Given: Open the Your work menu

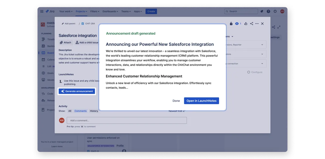Looking at the screenshot, I should pos(66,11).
